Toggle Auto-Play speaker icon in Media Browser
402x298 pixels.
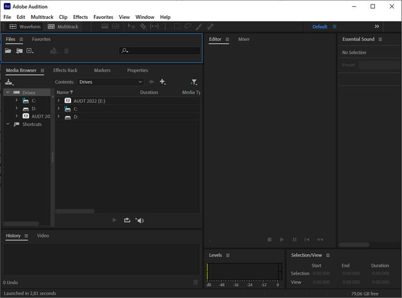139,220
